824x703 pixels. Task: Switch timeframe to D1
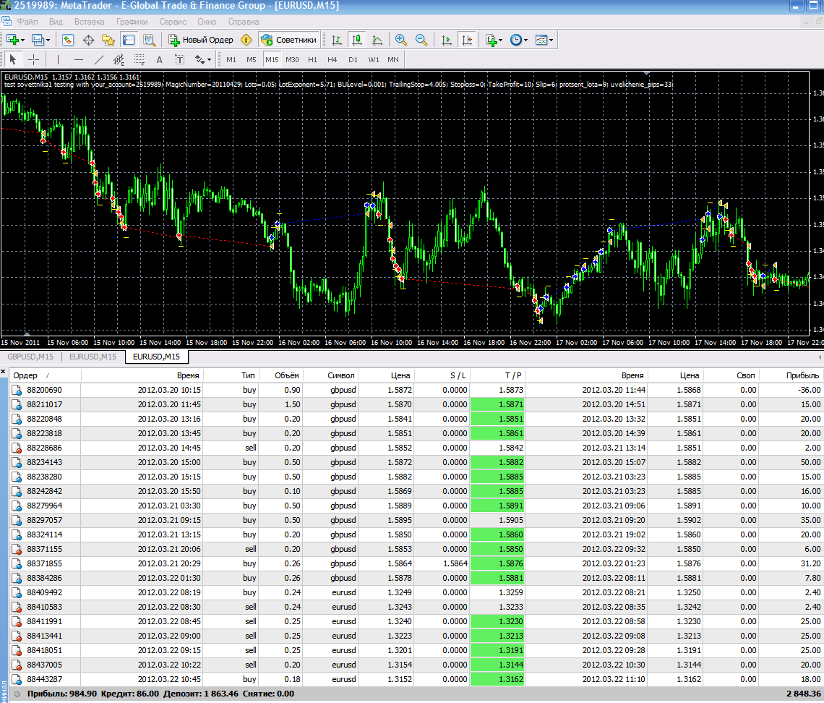(353, 60)
